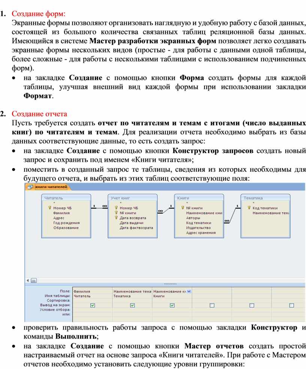This screenshot has width=306, height=369.
Task: Click the Фамилия cell in the grid's Поле row
Action: pyautogui.click(x=93, y=291)
